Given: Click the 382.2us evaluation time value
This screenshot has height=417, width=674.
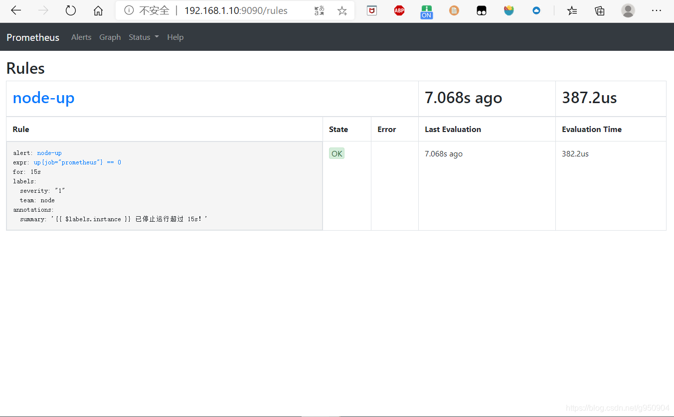Looking at the screenshot, I should (x=575, y=154).
